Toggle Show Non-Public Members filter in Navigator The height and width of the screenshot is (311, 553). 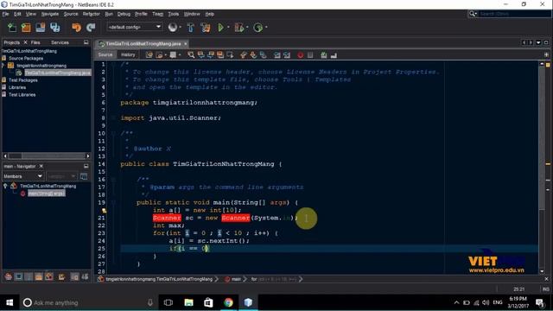point(39,276)
